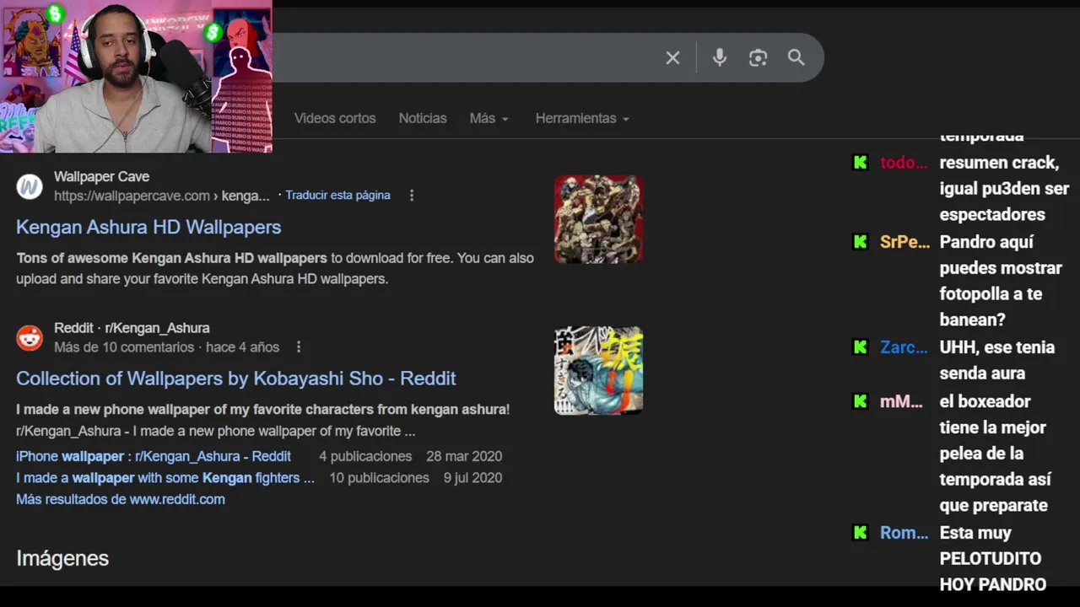The width and height of the screenshot is (1080, 607).
Task: Click the Reddit · r/Kengan_Ashura source label
Action: coord(132,328)
